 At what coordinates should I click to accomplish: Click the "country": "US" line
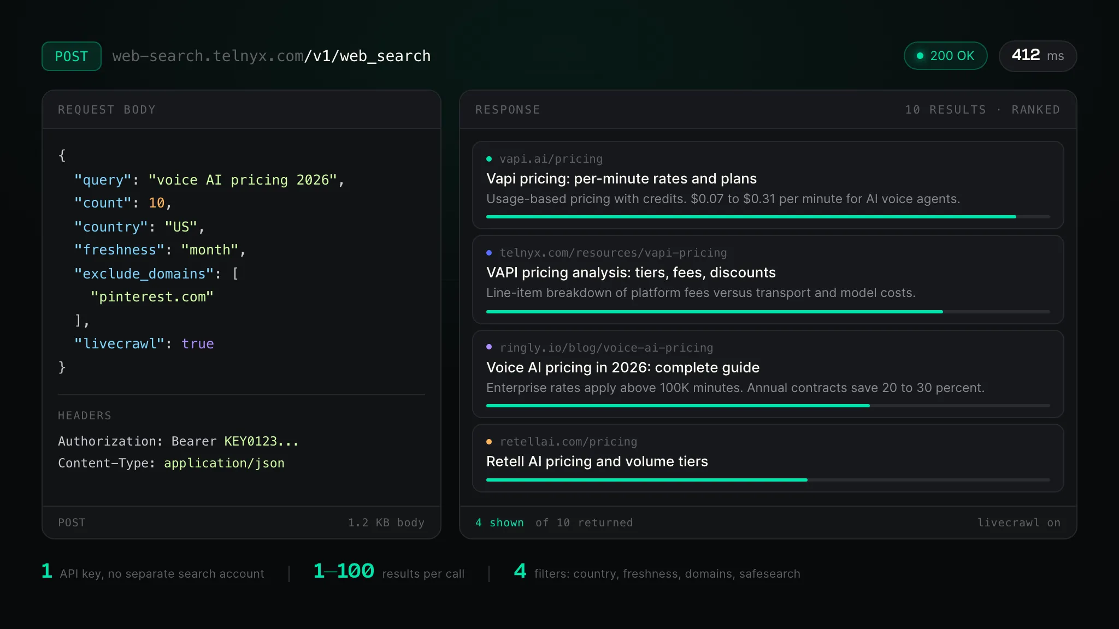(x=139, y=227)
